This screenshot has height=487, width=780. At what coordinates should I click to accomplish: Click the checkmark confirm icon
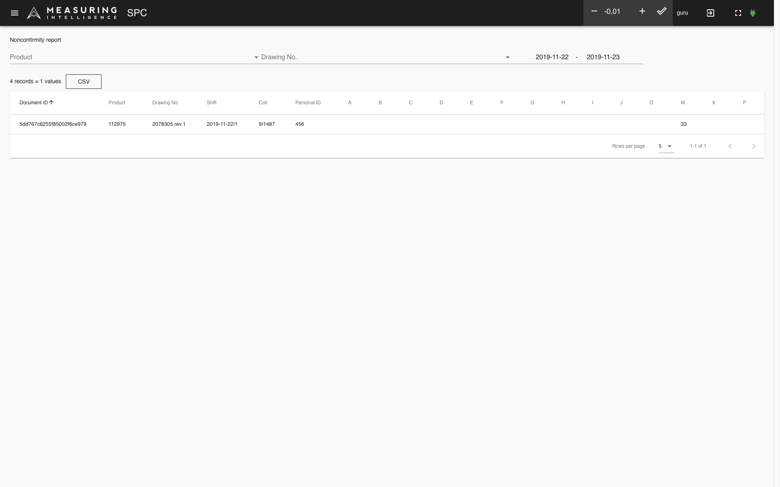tap(662, 11)
